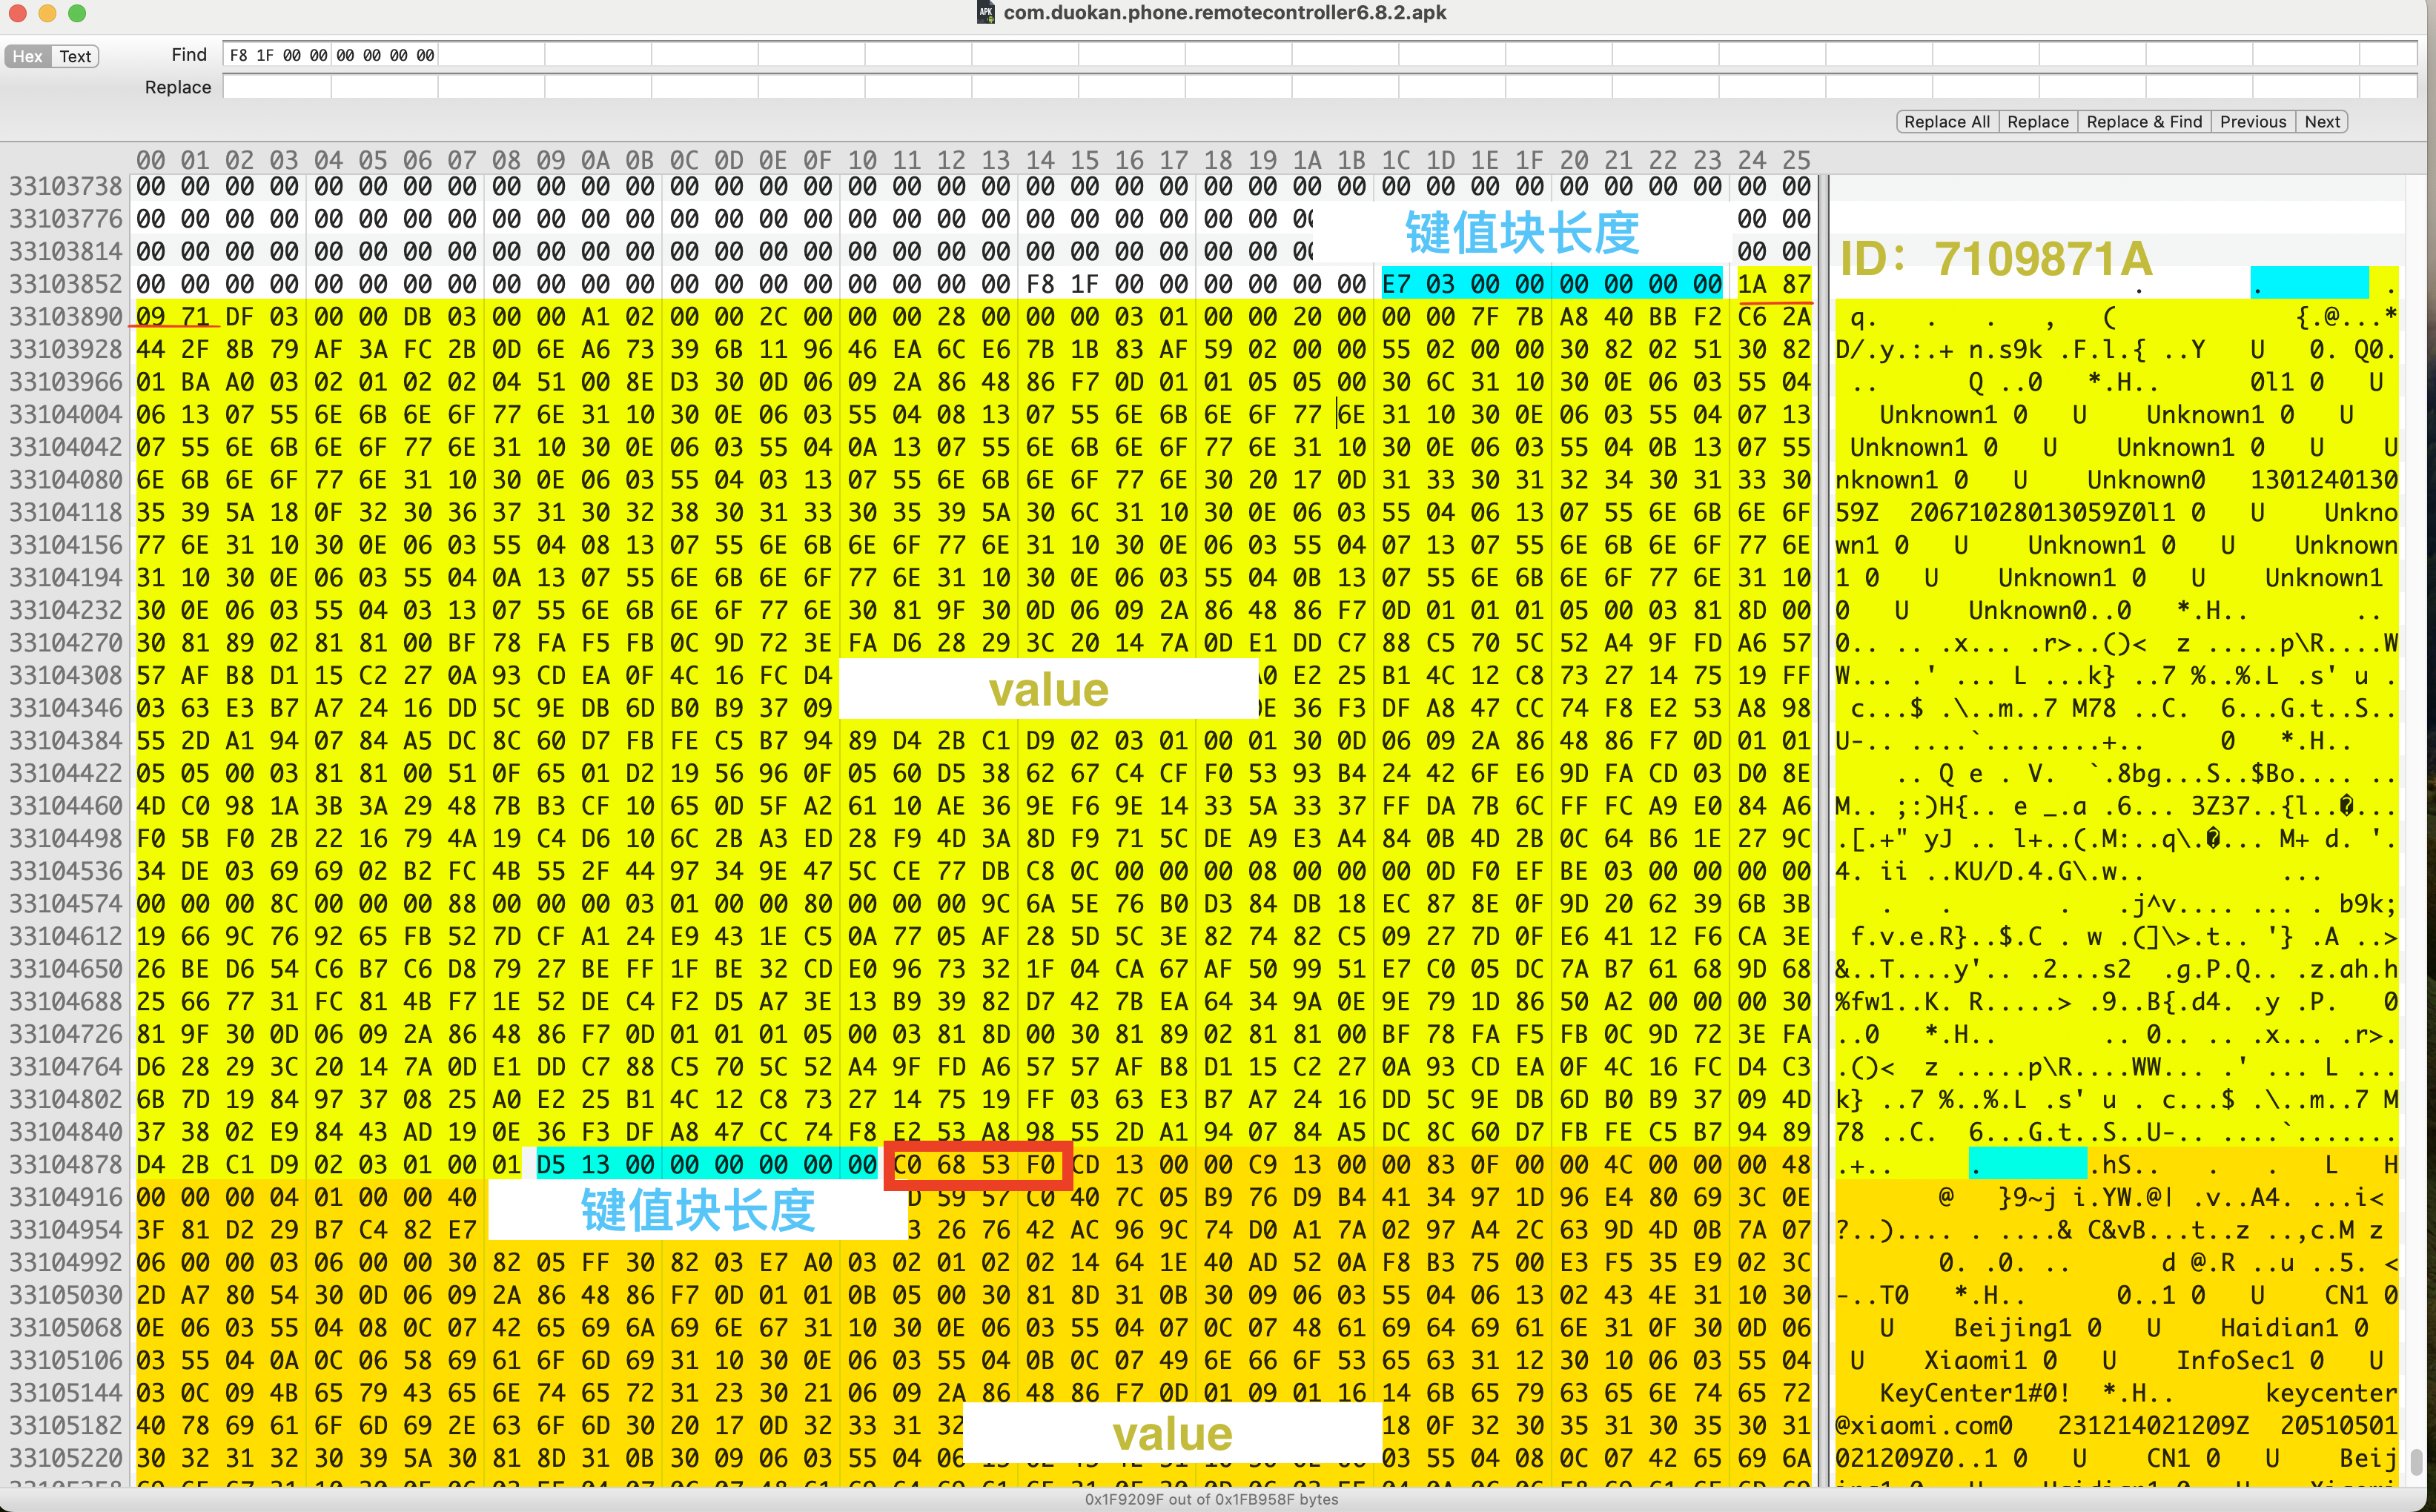Click the yellow minimize window button
This screenshot has width=2436, height=1512.
click(x=47, y=13)
